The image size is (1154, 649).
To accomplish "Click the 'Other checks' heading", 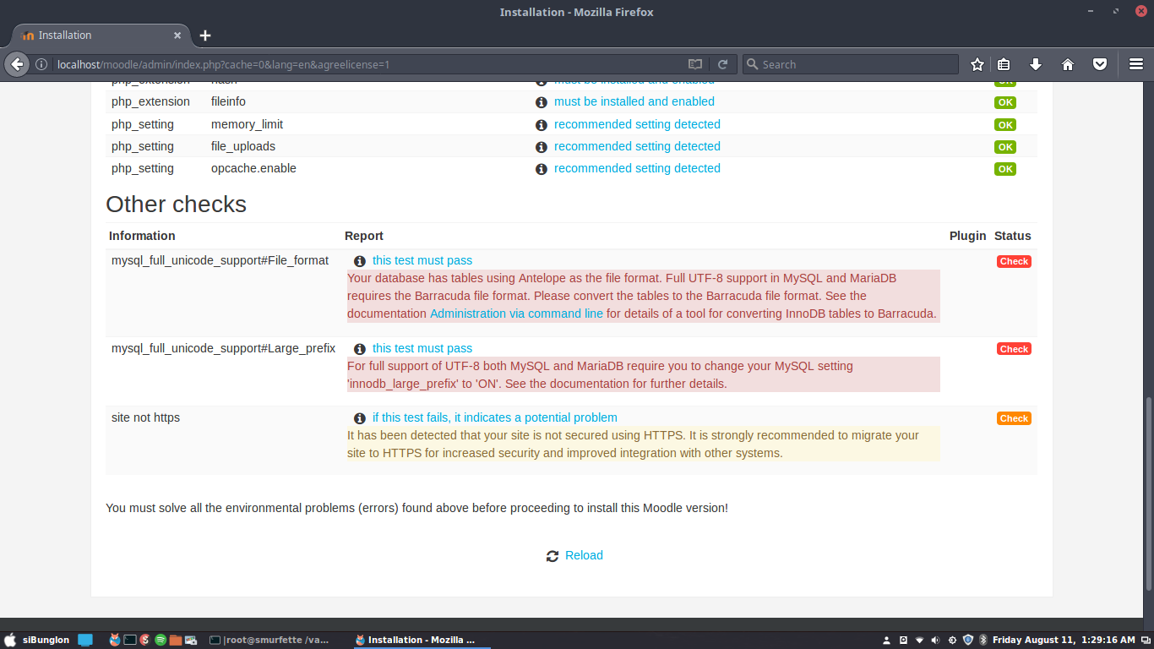I will pos(176,205).
